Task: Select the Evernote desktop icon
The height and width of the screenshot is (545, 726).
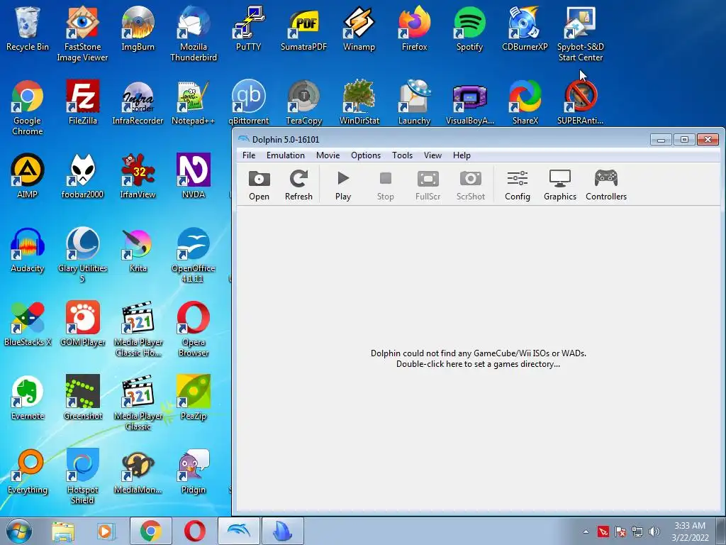Action: [x=28, y=397]
